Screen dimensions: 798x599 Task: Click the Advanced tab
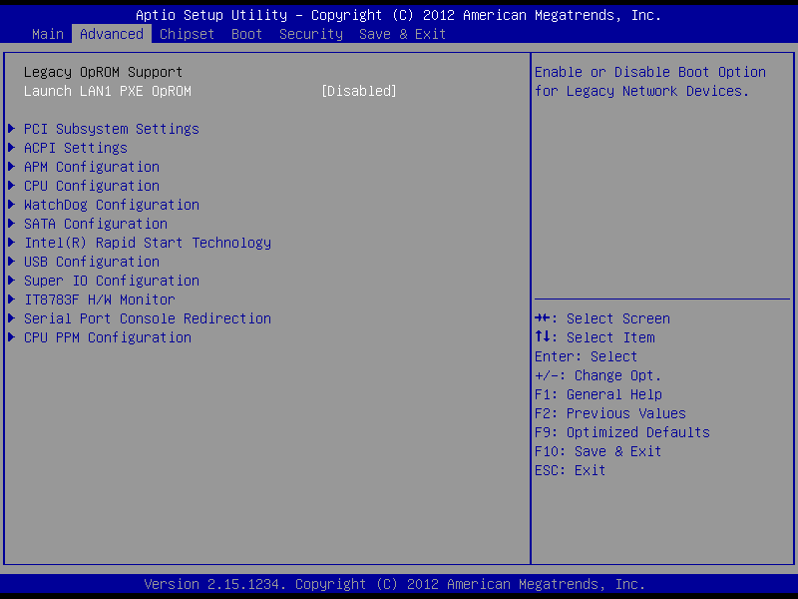pyautogui.click(x=112, y=34)
